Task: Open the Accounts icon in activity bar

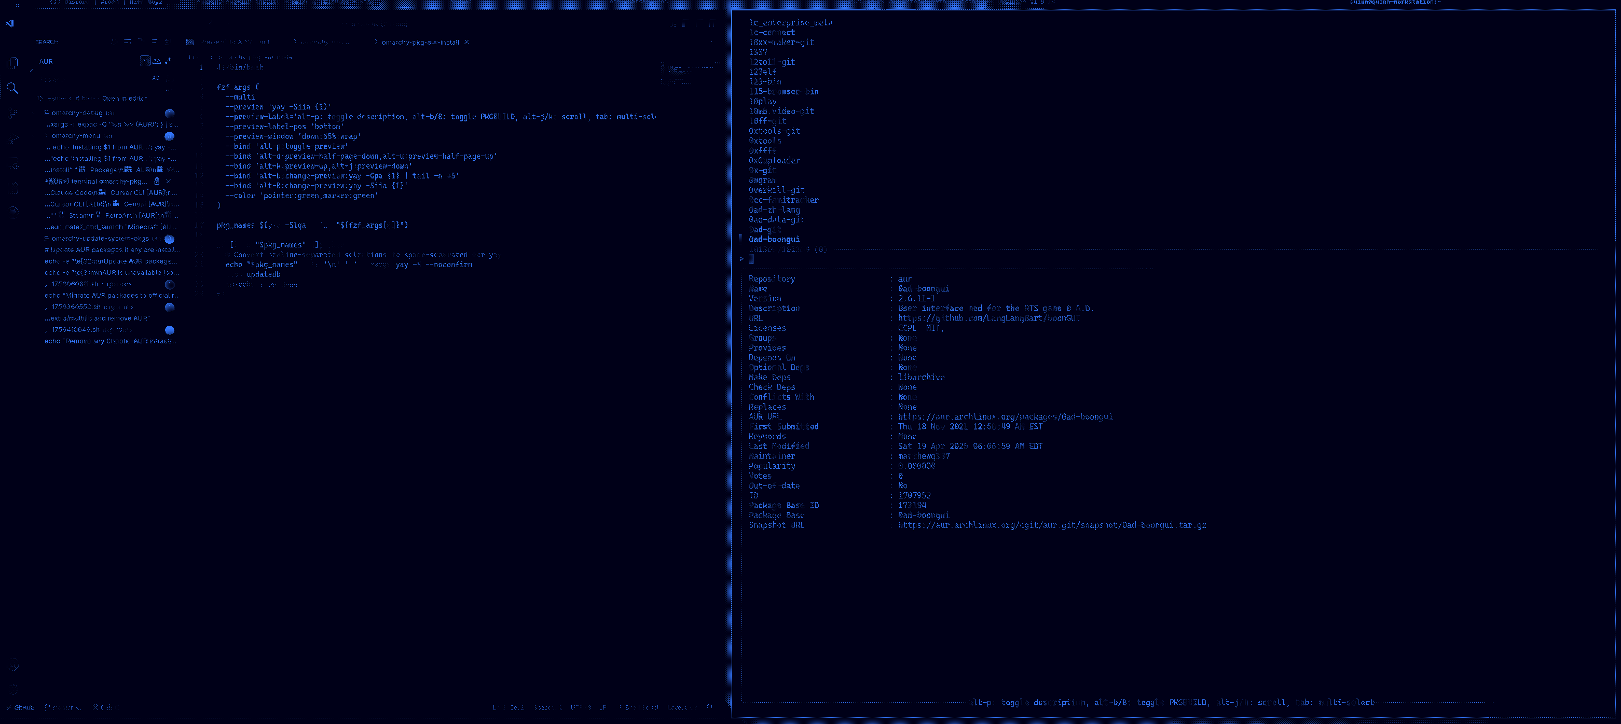Action: (12, 664)
